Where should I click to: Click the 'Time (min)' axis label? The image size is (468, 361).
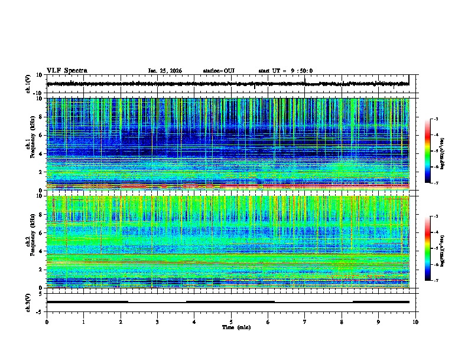[x=236, y=327]
